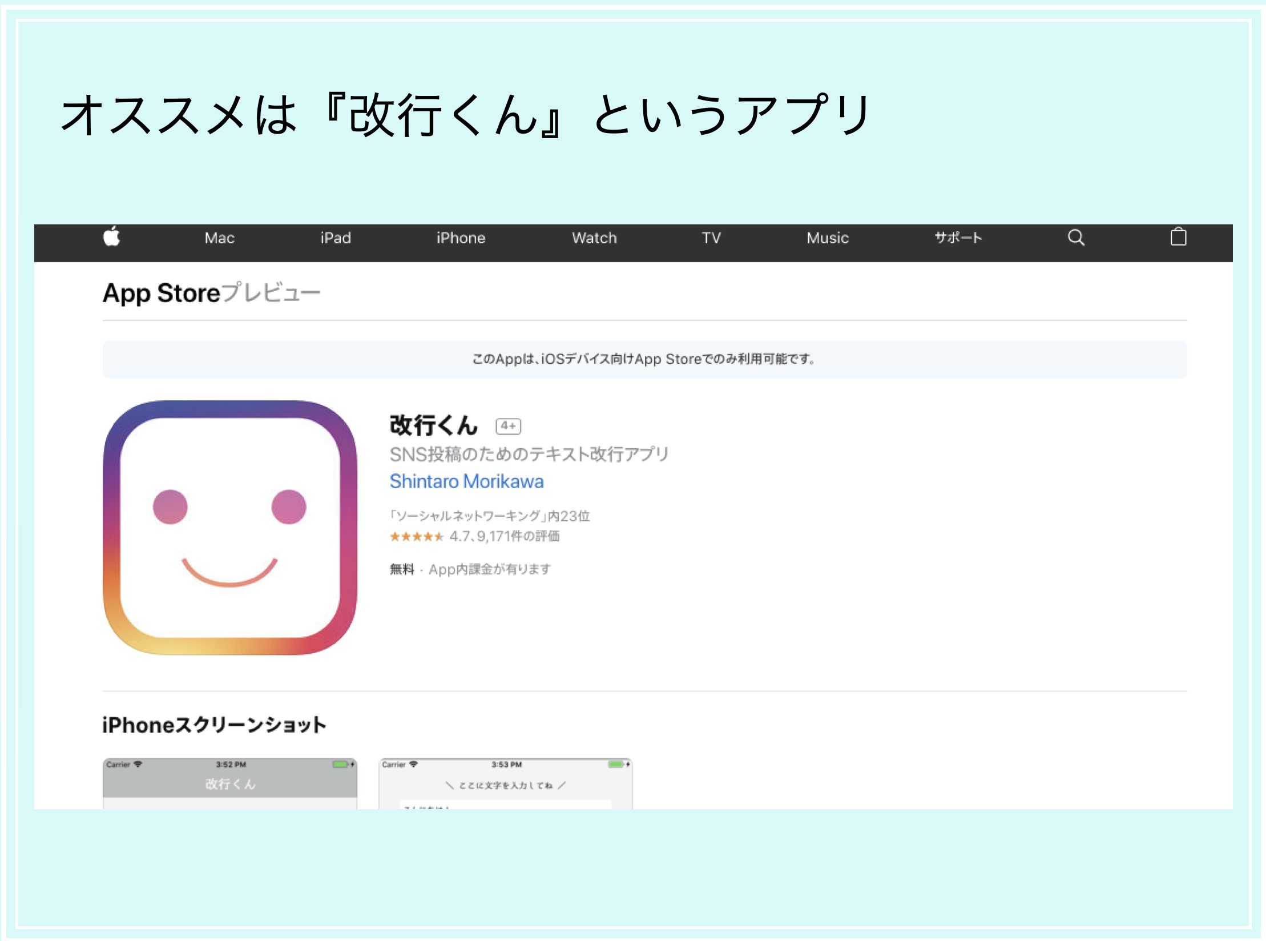Open the TV menu item
The image size is (1266, 941).
[711, 238]
